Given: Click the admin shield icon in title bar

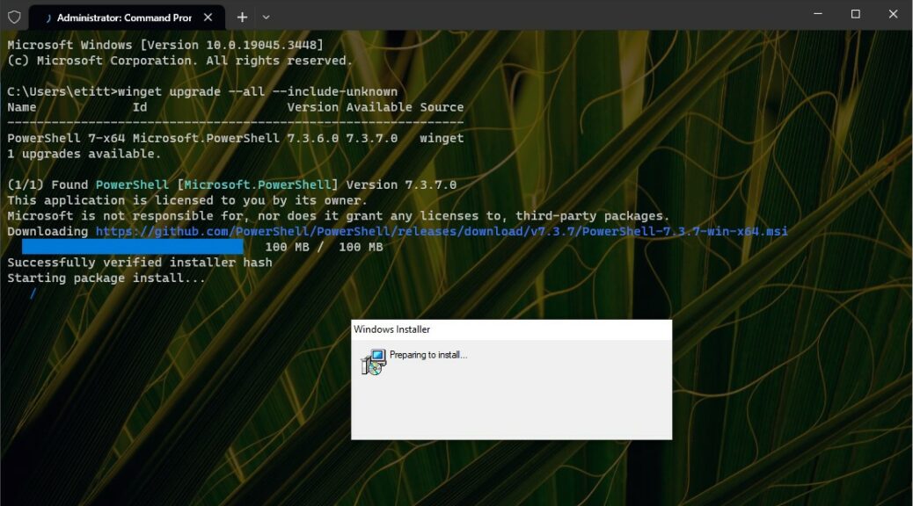Looking at the screenshot, I should pyautogui.click(x=15, y=17).
